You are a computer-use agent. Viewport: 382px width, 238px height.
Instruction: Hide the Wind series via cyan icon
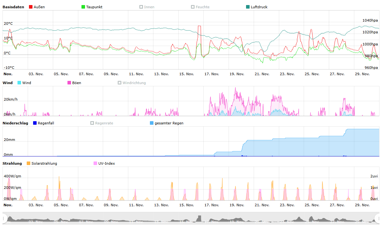click(x=19, y=83)
